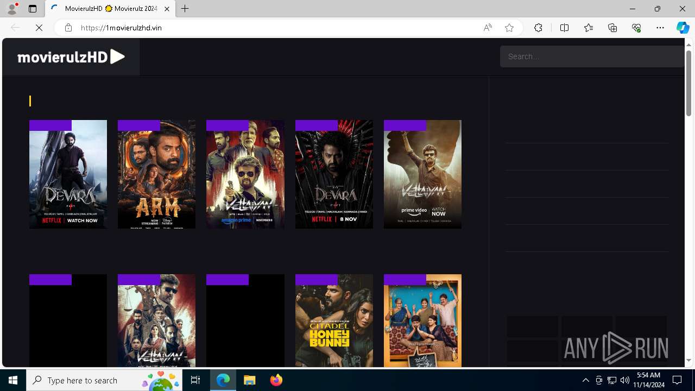This screenshot has width=695, height=391.
Task: Close the MovierulzHD browser tab
Action: click(167, 9)
